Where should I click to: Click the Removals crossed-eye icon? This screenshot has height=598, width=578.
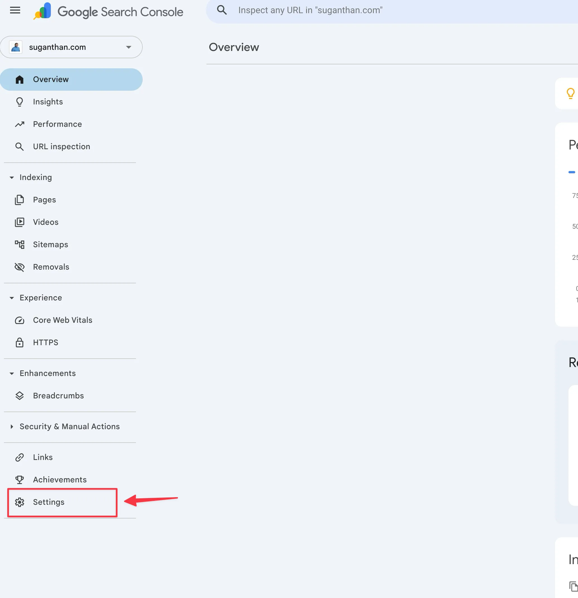[x=20, y=267]
